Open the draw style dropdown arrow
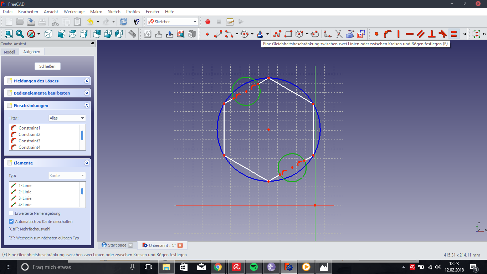 (x=39, y=34)
